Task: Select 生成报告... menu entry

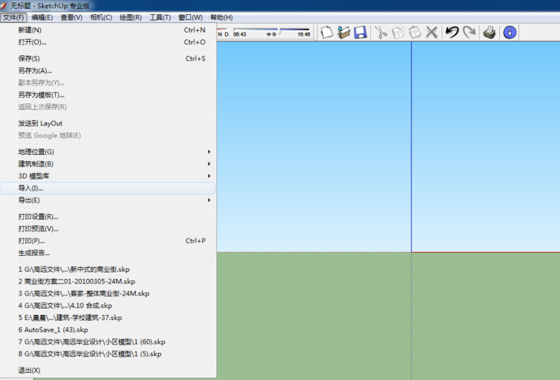Action: (x=108, y=254)
